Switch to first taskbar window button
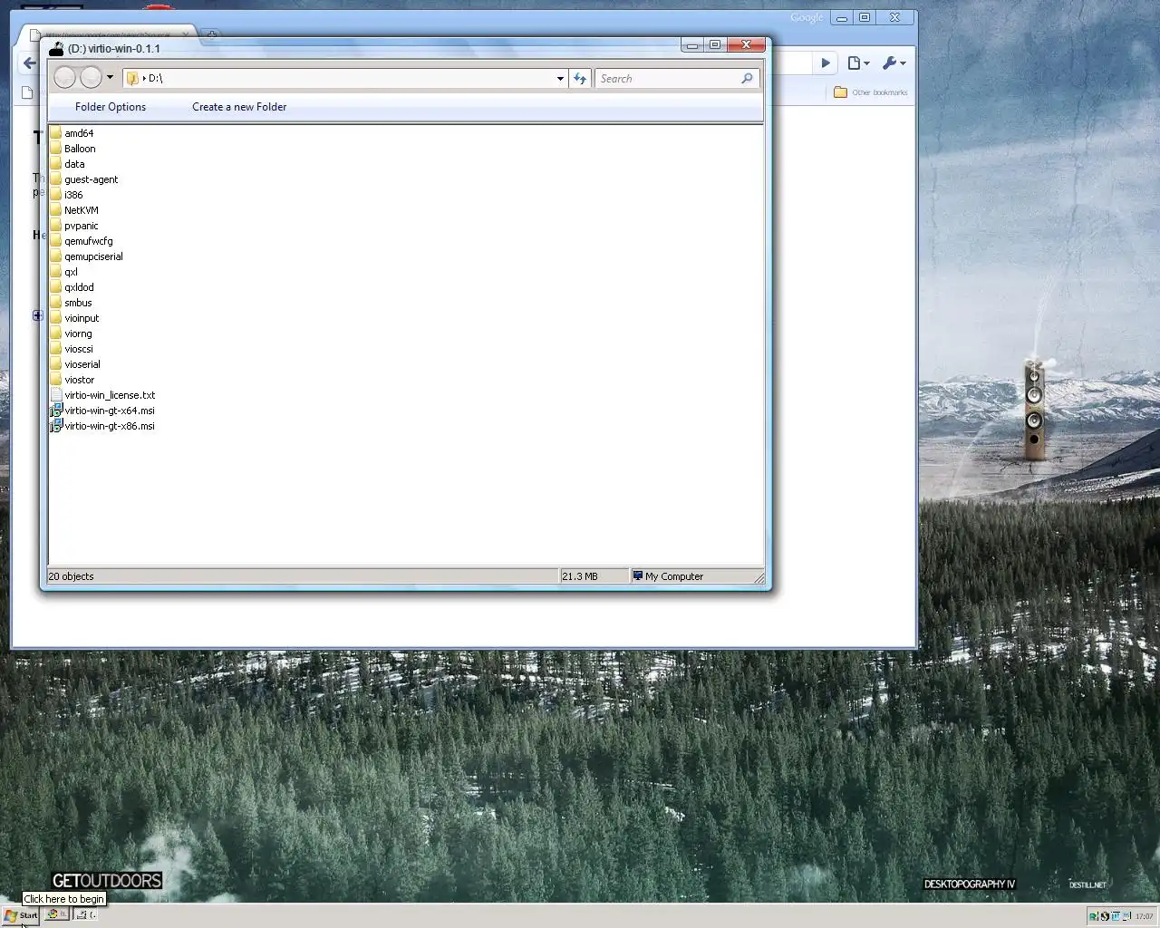This screenshot has width=1160, height=928. coord(56,915)
